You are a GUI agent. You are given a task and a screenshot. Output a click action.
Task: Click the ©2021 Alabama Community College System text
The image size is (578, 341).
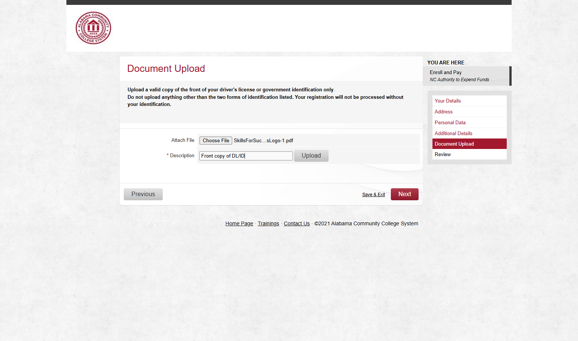(x=366, y=223)
